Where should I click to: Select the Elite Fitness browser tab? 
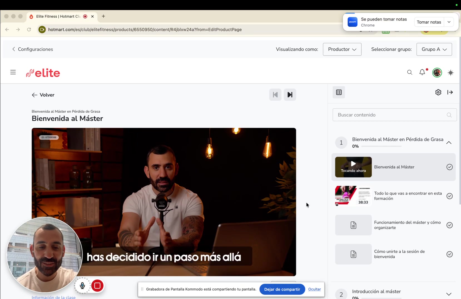point(58,16)
